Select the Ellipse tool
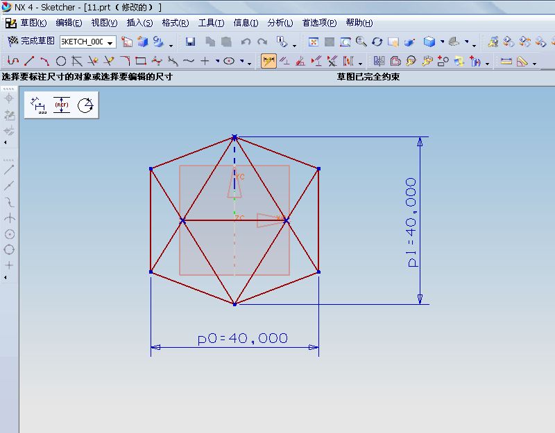 [x=229, y=61]
